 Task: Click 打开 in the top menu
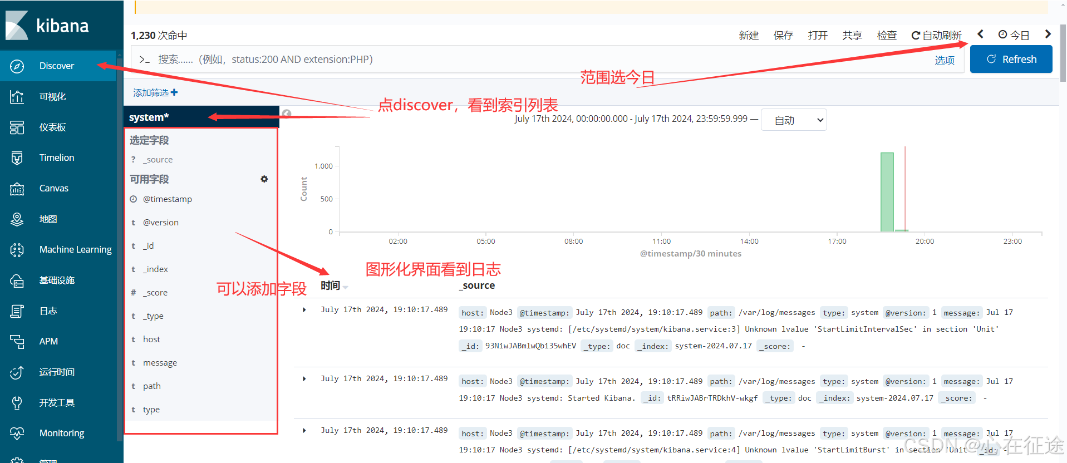818,36
